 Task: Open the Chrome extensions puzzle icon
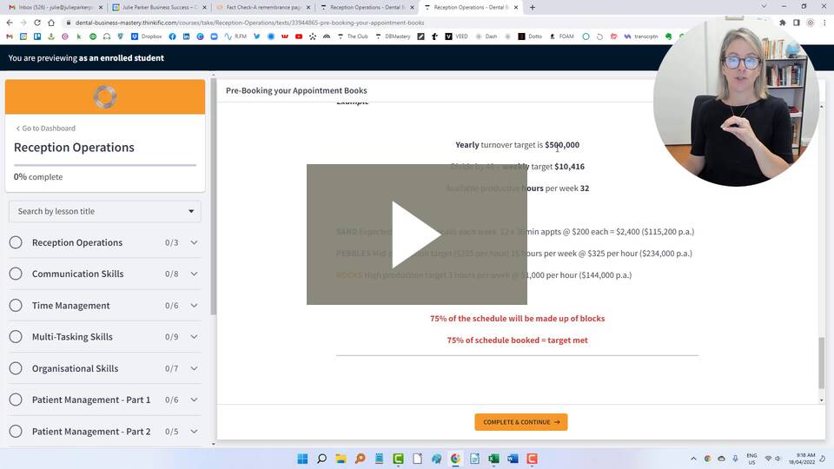click(783, 23)
